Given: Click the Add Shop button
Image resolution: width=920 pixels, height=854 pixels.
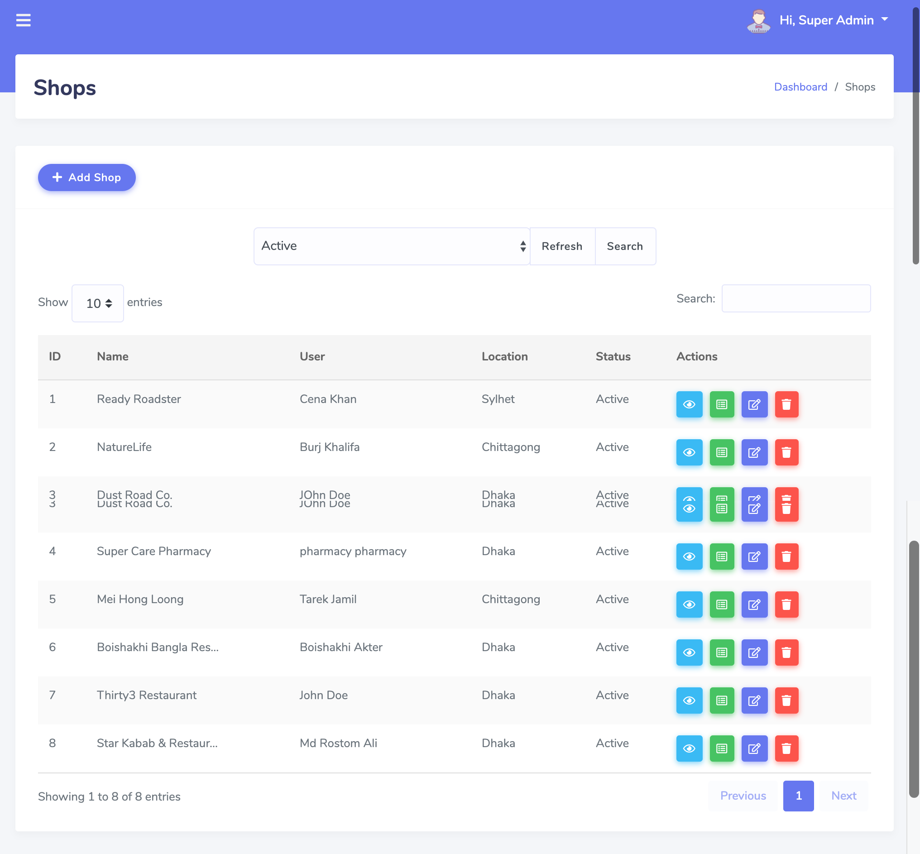Looking at the screenshot, I should [x=86, y=178].
